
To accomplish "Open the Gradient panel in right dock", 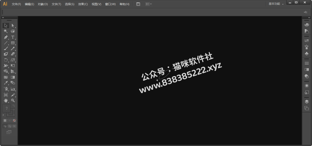I will tap(307, 69).
